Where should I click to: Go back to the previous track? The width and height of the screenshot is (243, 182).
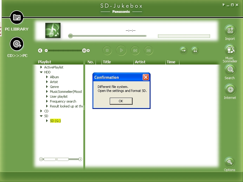(x=135, y=51)
